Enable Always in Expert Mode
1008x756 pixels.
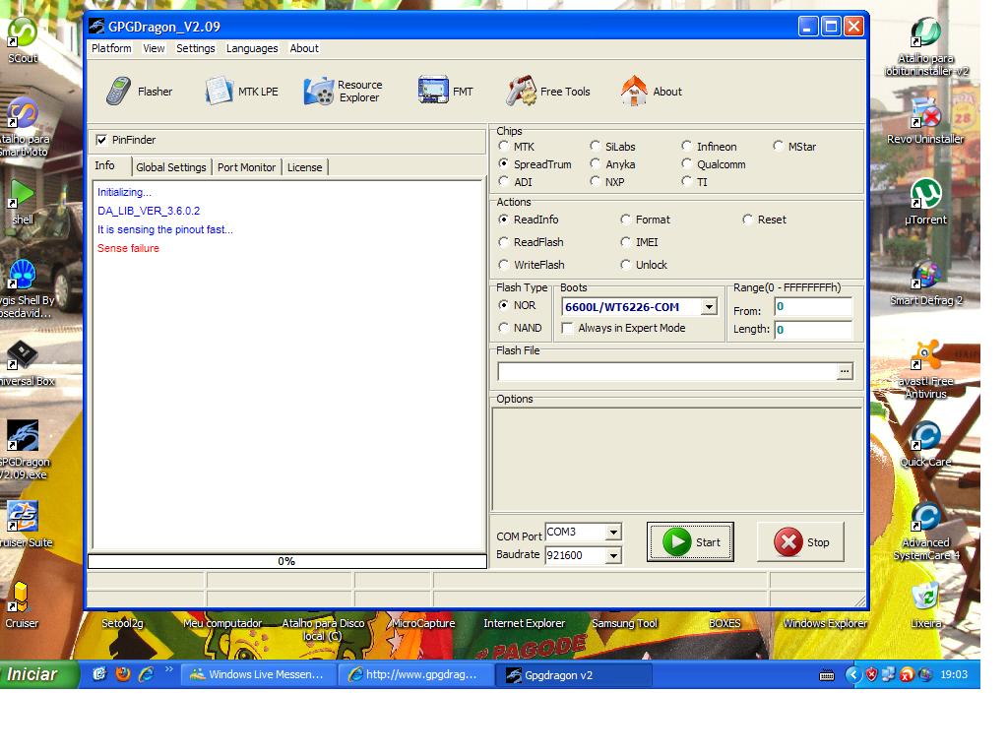click(x=567, y=328)
